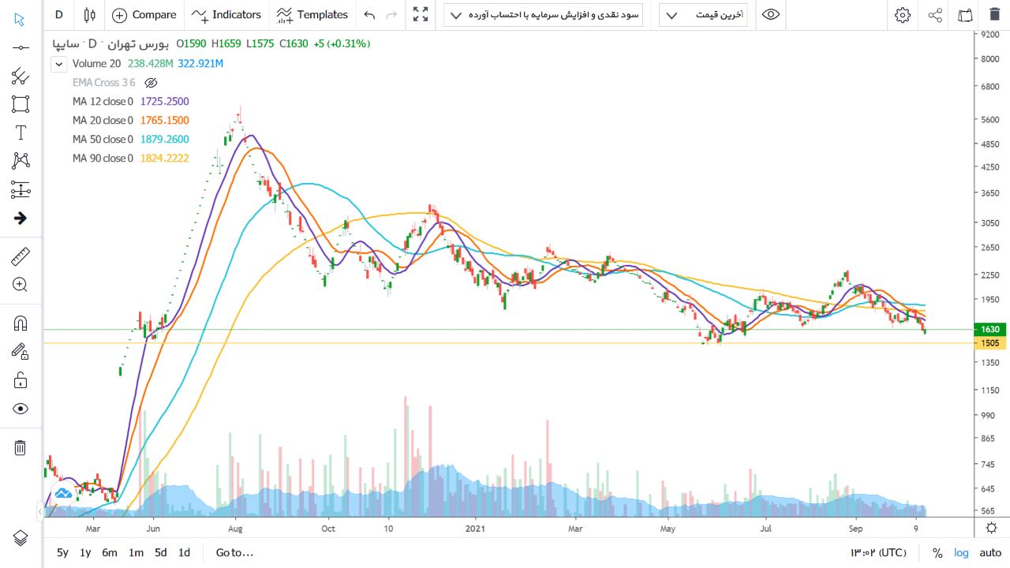
Task: Open the chart layout icon
Action: coord(965,15)
